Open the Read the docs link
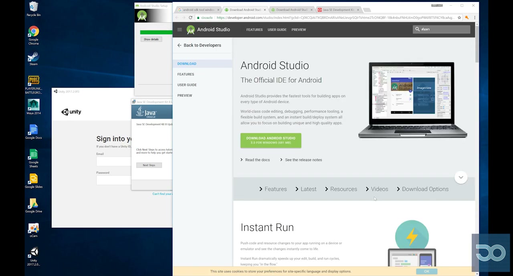Viewport: 513px width, 276px height. pyautogui.click(x=255, y=160)
